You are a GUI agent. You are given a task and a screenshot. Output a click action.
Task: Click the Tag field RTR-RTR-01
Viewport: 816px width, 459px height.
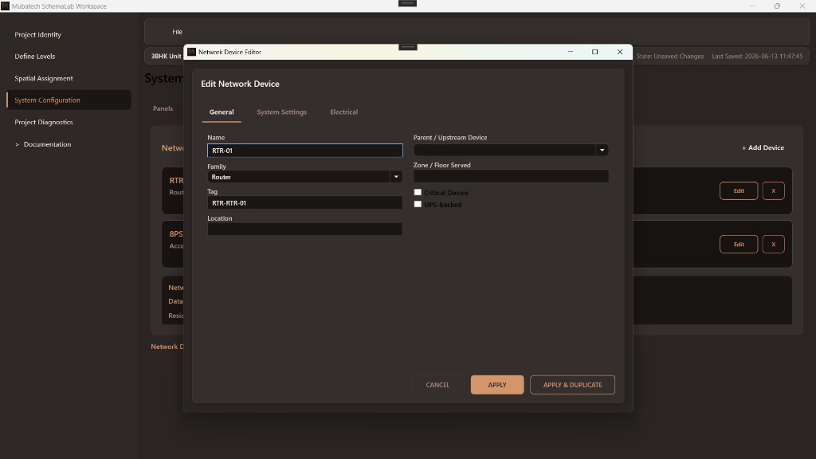point(305,203)
